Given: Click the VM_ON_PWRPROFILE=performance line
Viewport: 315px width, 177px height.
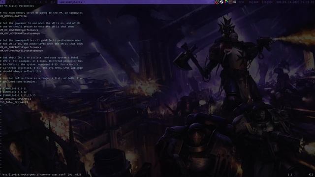Looking at the screenshot, I should pos(21,47).
